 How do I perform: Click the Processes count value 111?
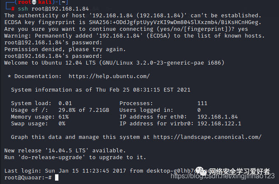[x=202, y=103]
